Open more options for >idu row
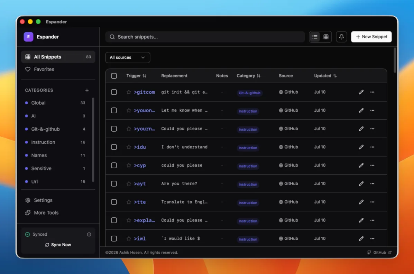Viewport: 414px width, 274px height. click(372, 147)
